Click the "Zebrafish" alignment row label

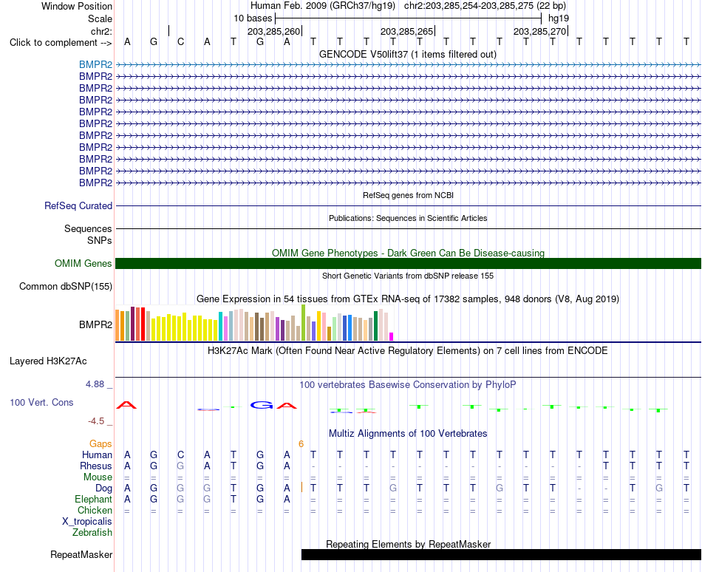(92, 533)
